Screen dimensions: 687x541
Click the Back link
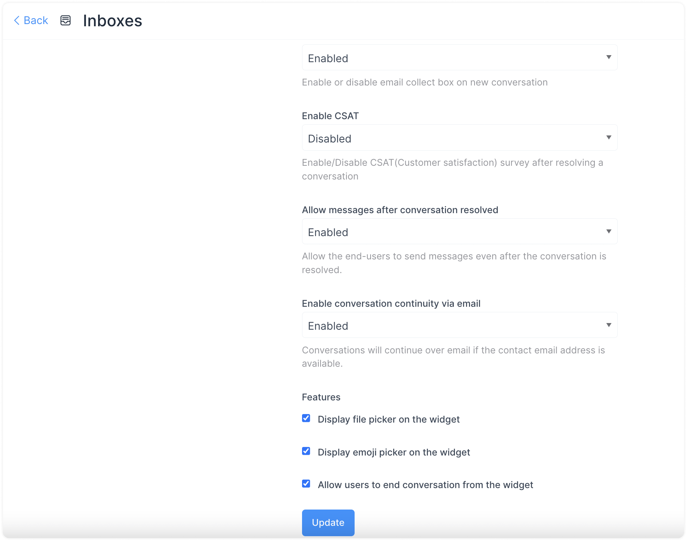pyautogui.click(x=35, y=20)
